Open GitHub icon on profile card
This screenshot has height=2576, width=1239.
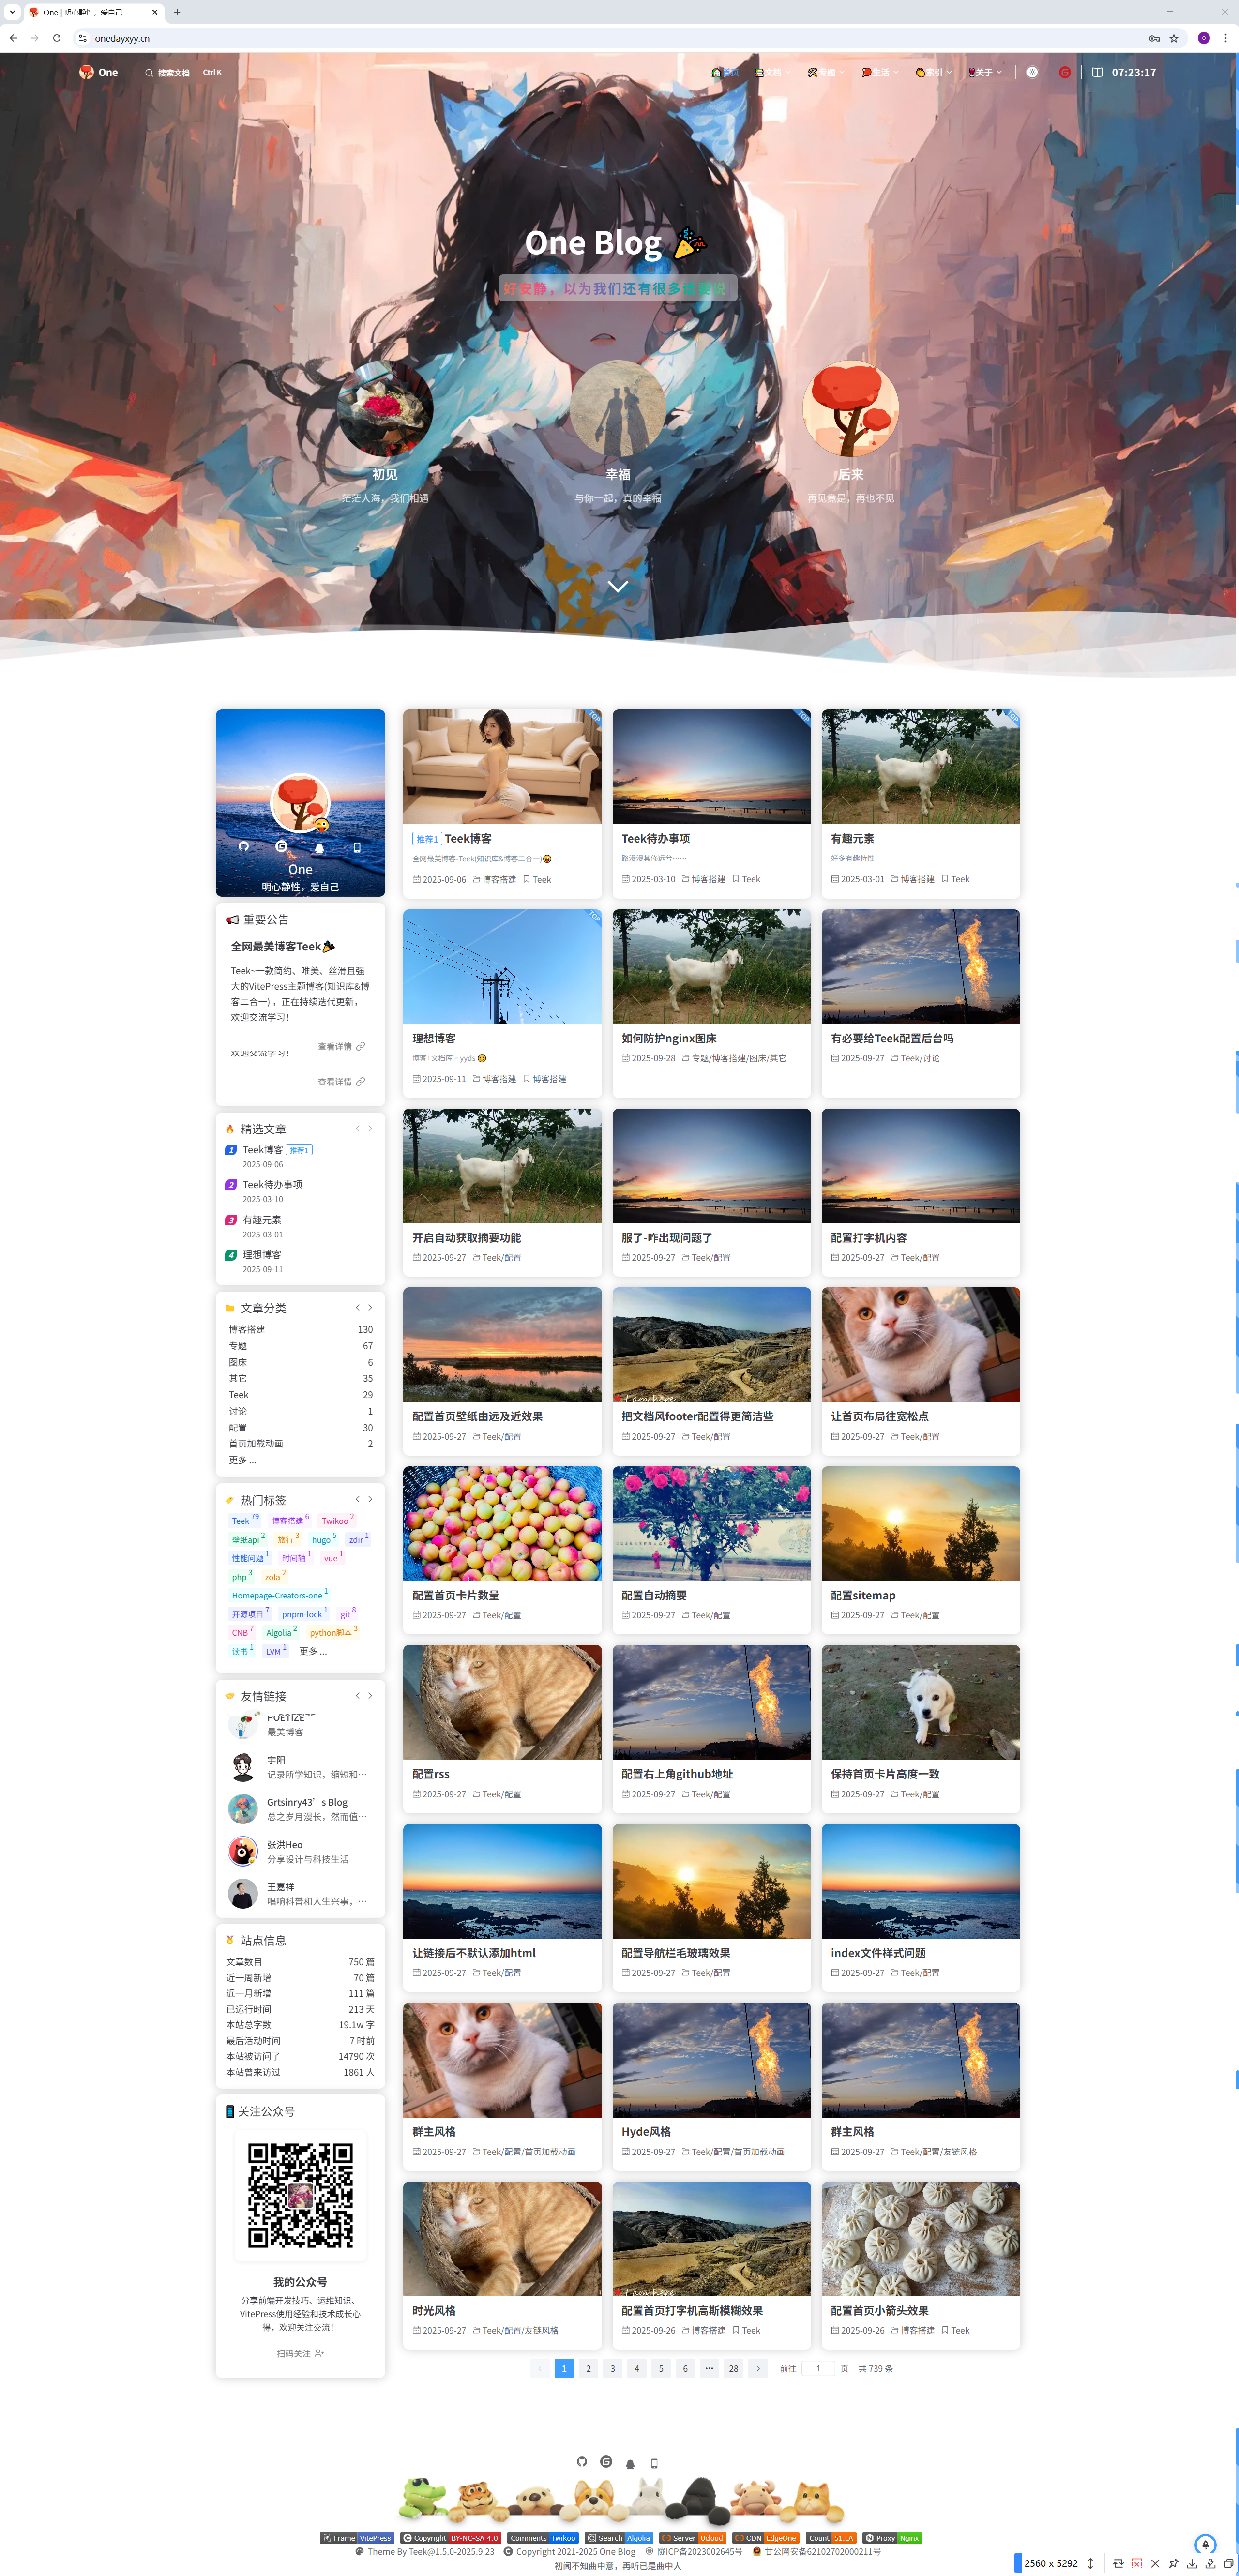pos(244,846)
